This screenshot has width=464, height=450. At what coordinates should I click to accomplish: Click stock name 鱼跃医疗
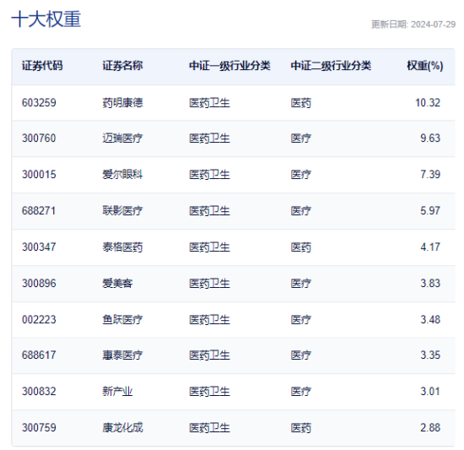[x=122, y=320]
